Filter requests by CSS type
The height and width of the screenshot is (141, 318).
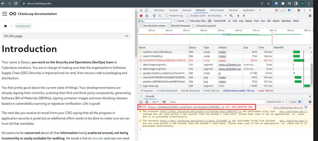[x=235, y=21]
